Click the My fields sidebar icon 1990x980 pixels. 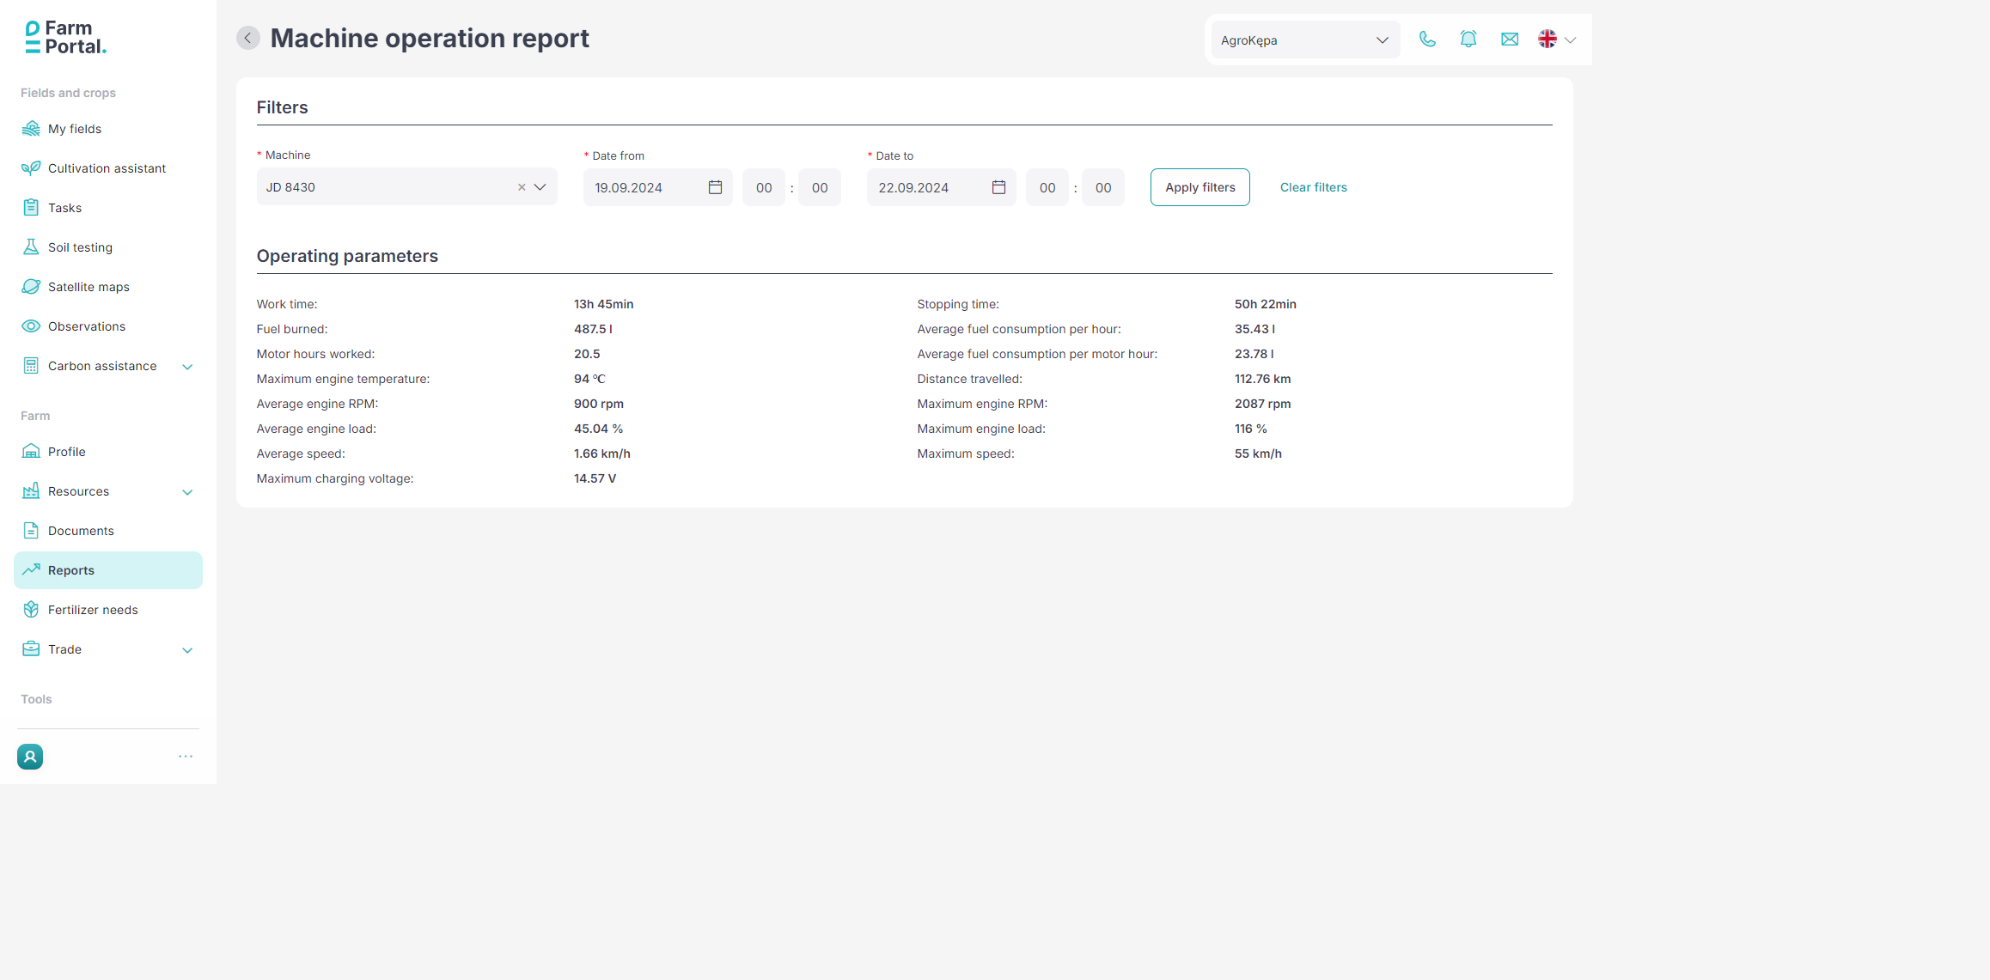(x=31, y=129)
